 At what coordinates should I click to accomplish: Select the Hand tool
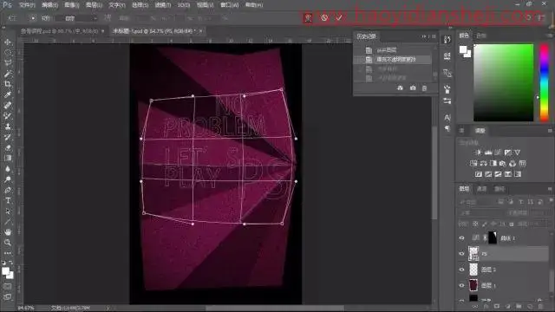click(x=8, y=232)
